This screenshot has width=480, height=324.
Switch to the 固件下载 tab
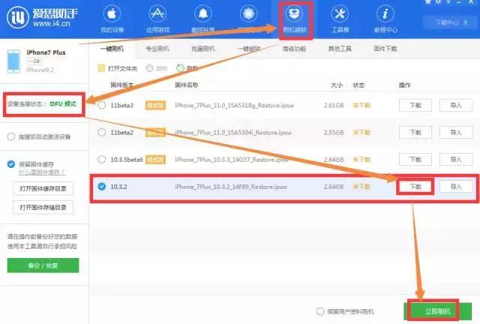point(385,49)
